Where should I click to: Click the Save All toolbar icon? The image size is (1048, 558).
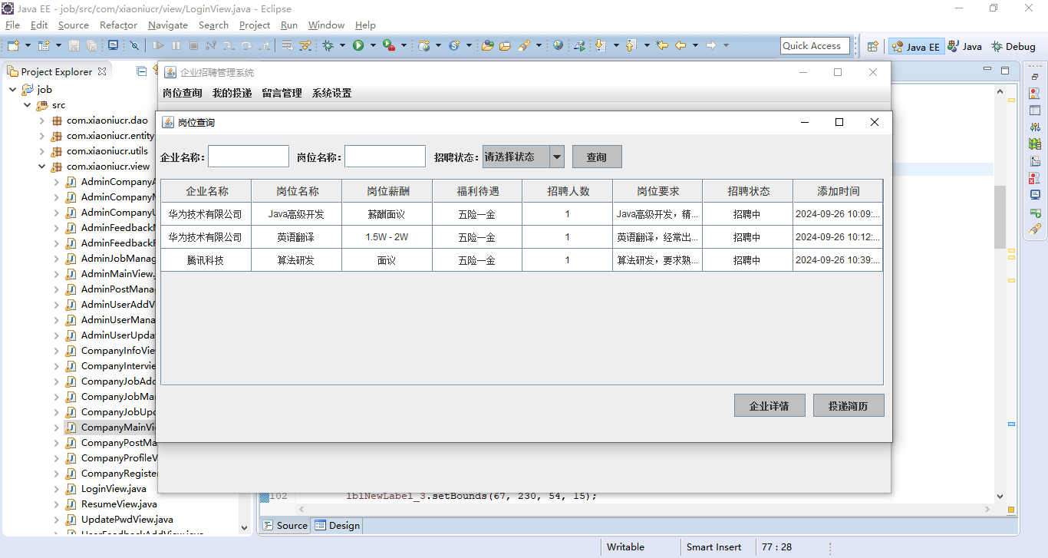point(91,45)
